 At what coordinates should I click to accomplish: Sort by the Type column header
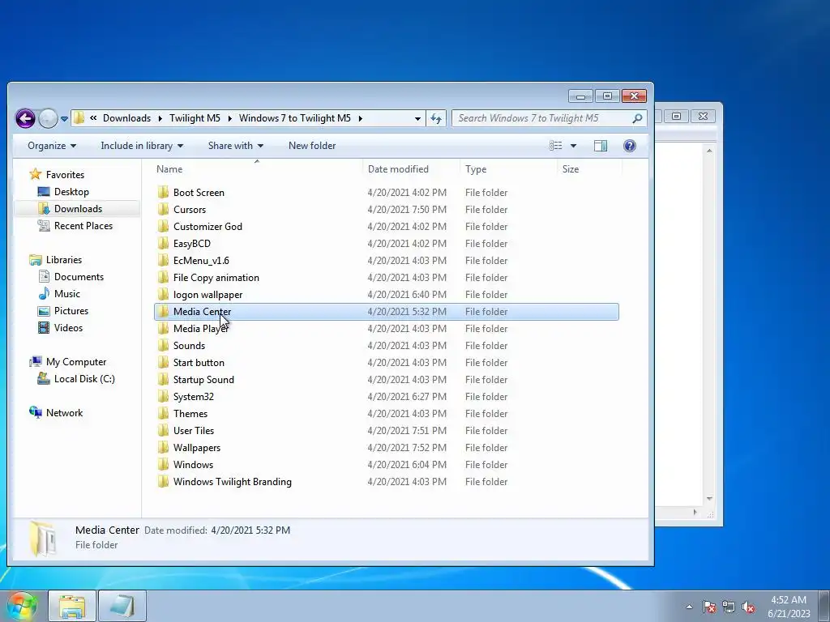(x=475, y=169)
